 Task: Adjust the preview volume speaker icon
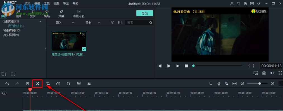pyautogui.click(x=272, y=73)
